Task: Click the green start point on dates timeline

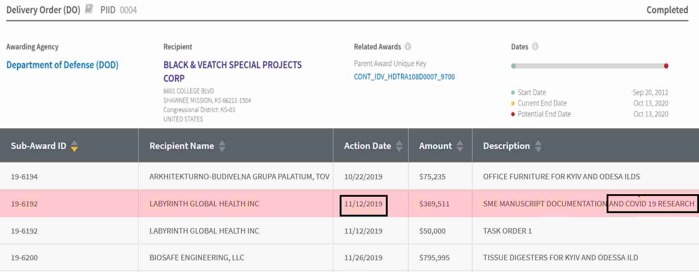Action: coord(513,66)
